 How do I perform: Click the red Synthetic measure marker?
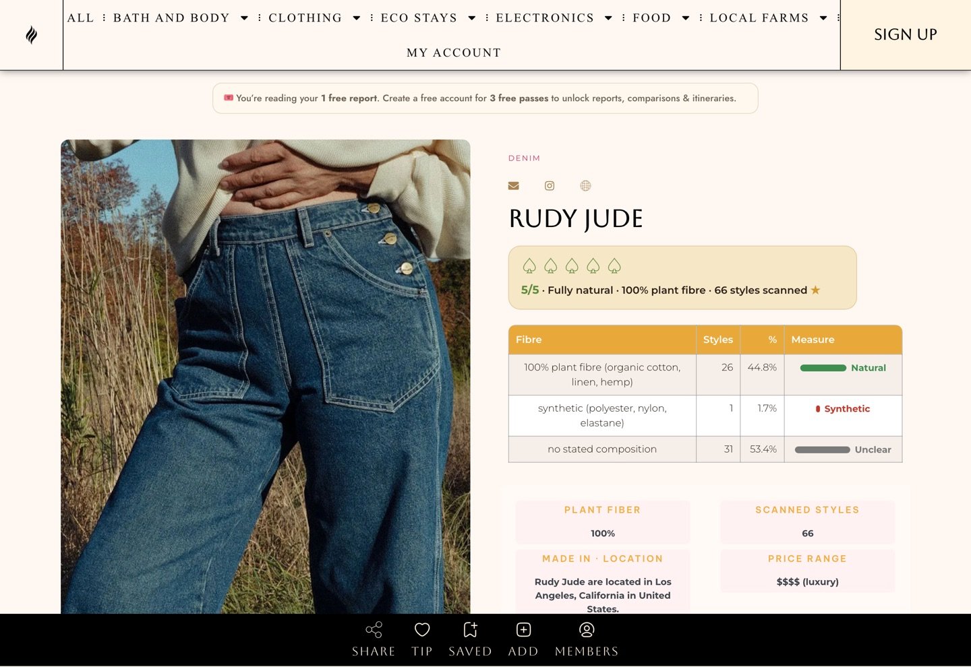[x=818, y=409]
